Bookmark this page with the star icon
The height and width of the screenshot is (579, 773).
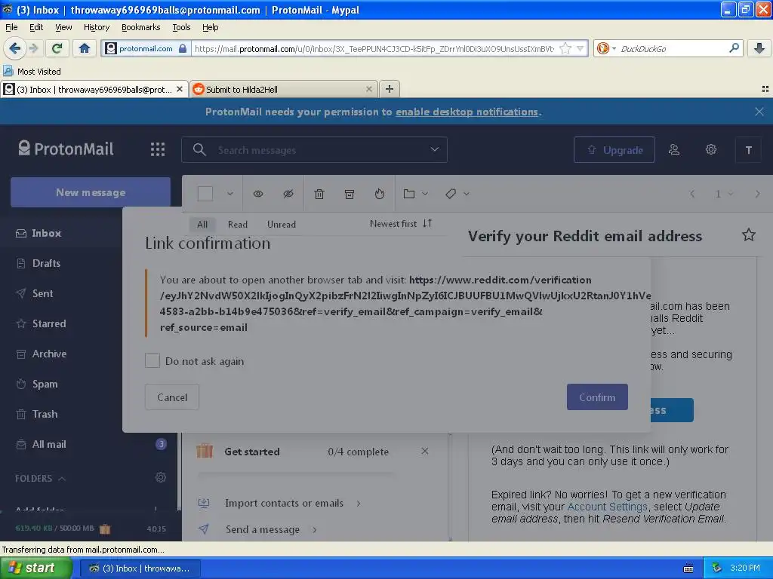coord(565,48)
